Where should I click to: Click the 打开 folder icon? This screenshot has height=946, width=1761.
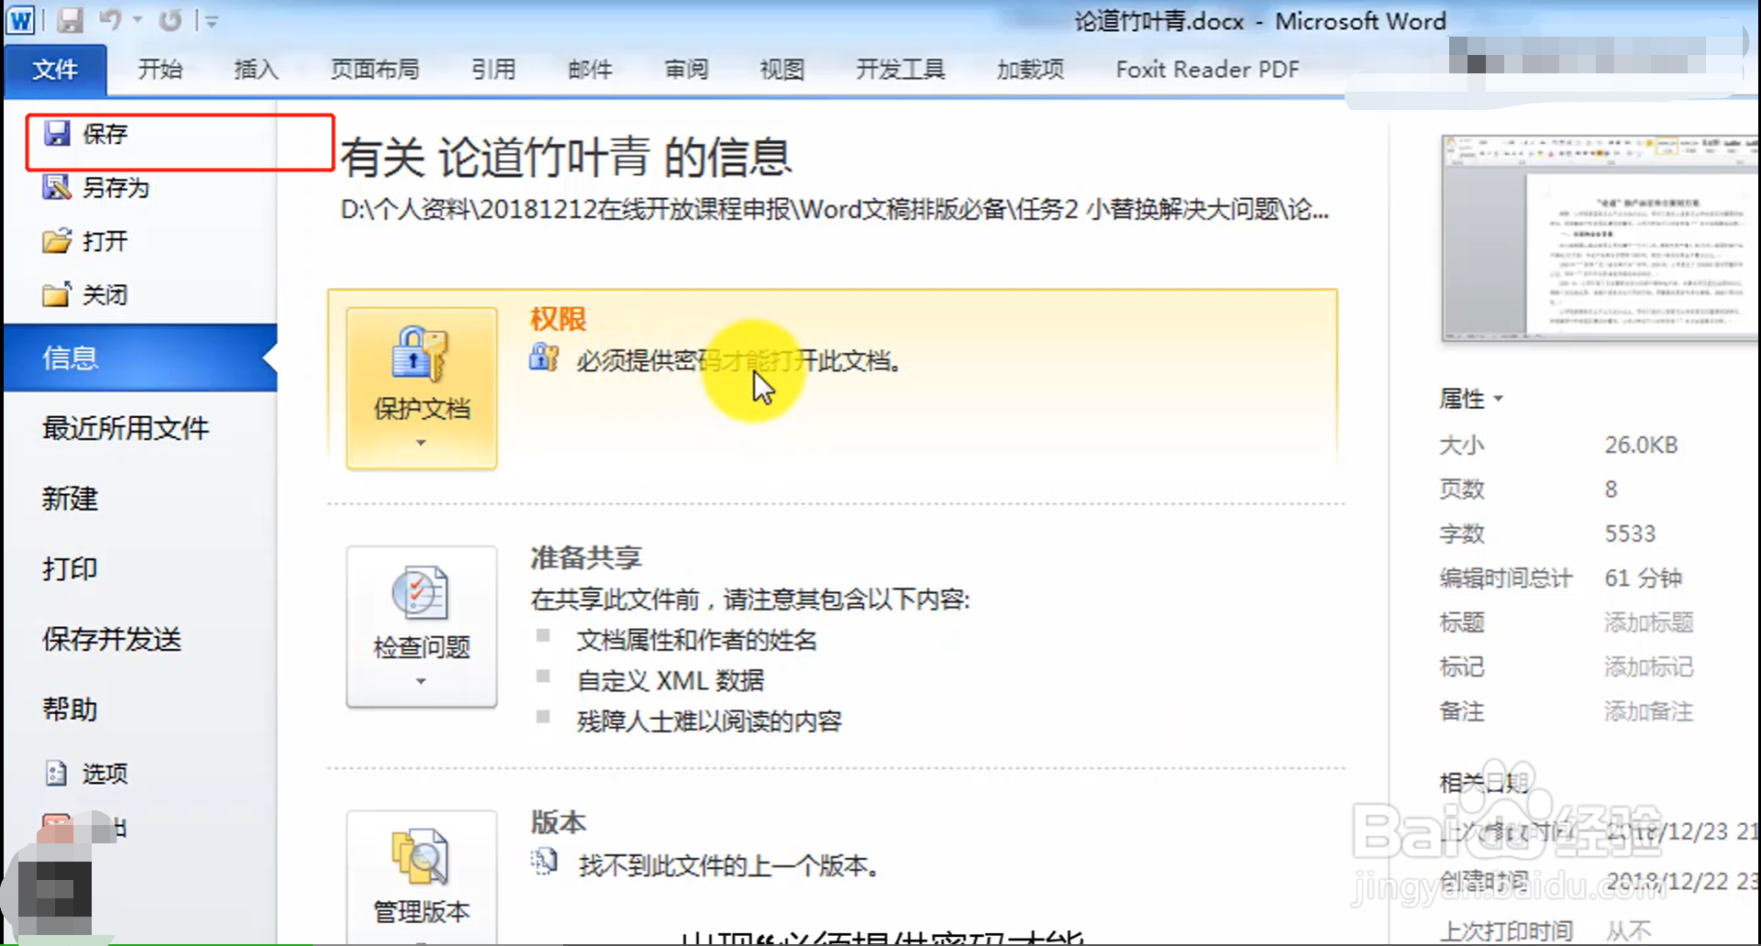click(56, 241)
